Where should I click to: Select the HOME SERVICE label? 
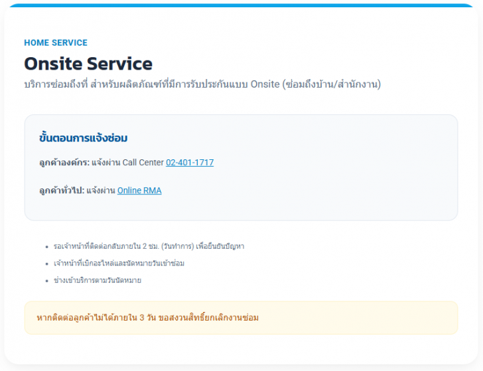pos(56,42)
